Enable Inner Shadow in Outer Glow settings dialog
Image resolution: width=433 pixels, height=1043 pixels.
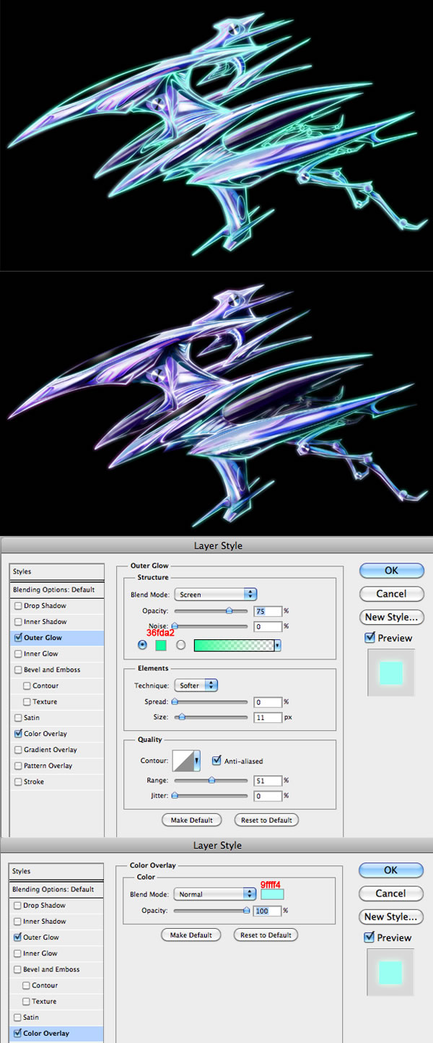pyautogui.click(x=18, y=622)
